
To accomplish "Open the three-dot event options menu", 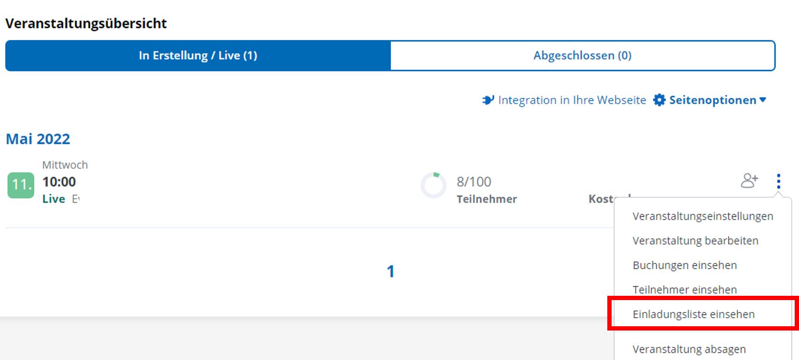I will (779, 181).
